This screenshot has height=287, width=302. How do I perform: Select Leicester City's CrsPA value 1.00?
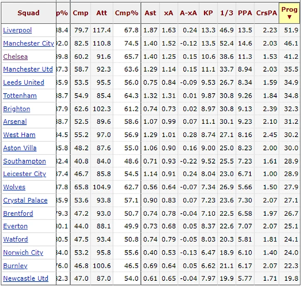[x=270, y=174]
